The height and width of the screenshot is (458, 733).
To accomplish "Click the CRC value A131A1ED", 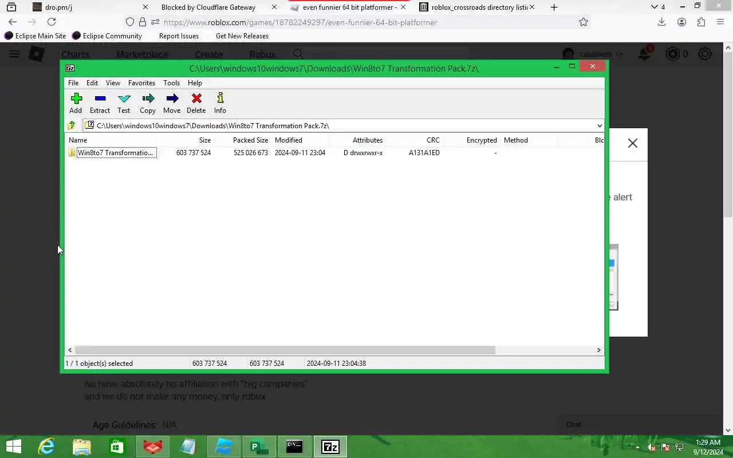I will pyautogui.click(x=424, y=153).
